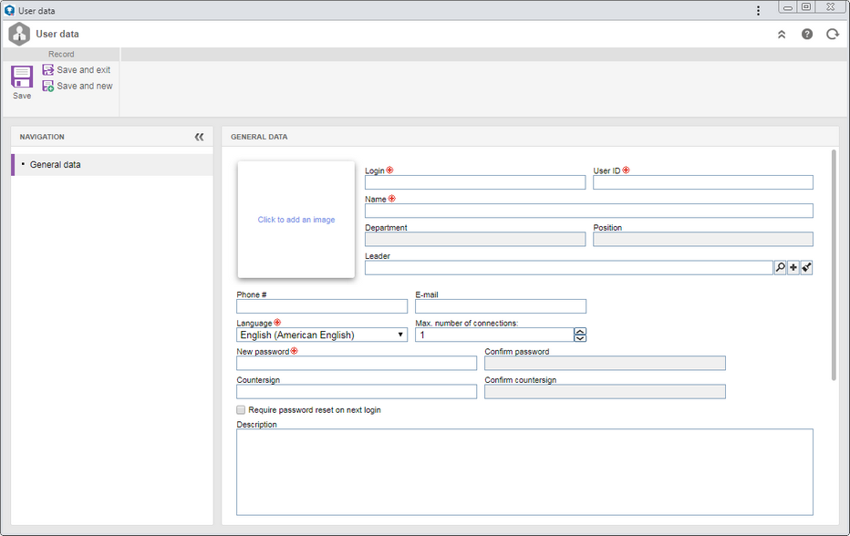Viewport: 850px width, 536px height.
Task: Click the Confirm countersign field
Action: pos(605,392)
